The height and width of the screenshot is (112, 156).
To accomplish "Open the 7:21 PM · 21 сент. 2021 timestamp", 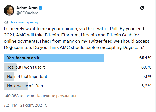I will 26,105.
